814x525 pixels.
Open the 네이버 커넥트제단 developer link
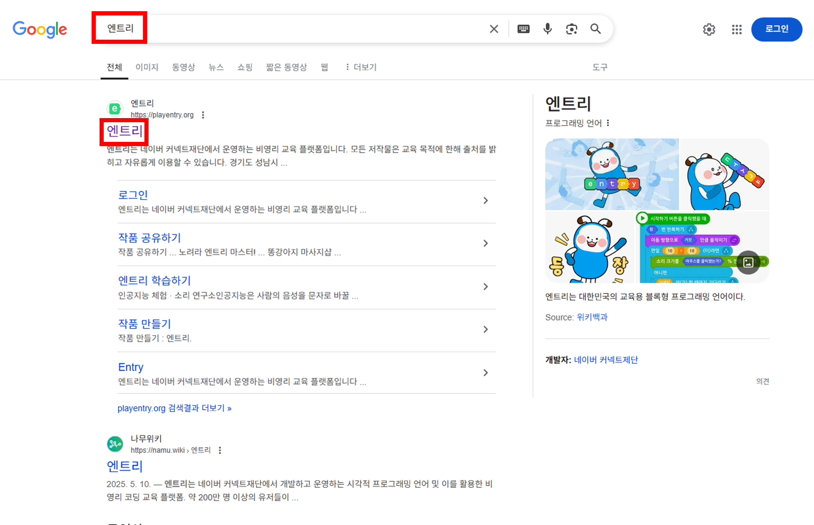click(x=606, y=360)
